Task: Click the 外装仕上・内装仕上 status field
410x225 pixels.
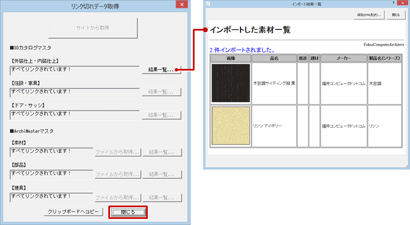Action: click(75, 71)
